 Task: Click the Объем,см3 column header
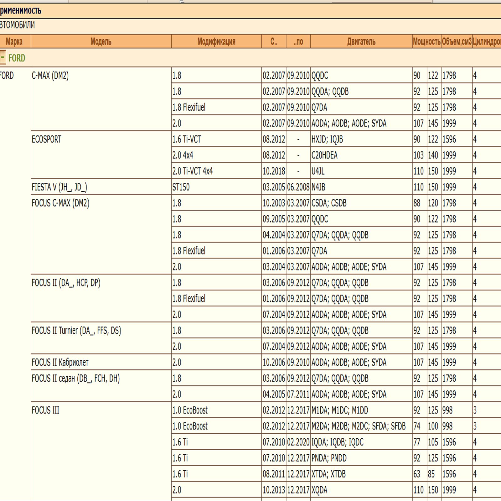click(457, 41)
